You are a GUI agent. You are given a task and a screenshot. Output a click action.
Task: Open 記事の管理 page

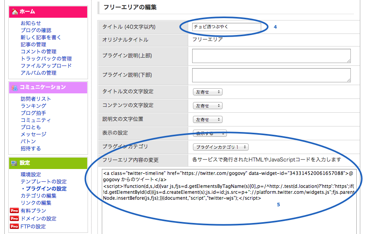point(33,45)
